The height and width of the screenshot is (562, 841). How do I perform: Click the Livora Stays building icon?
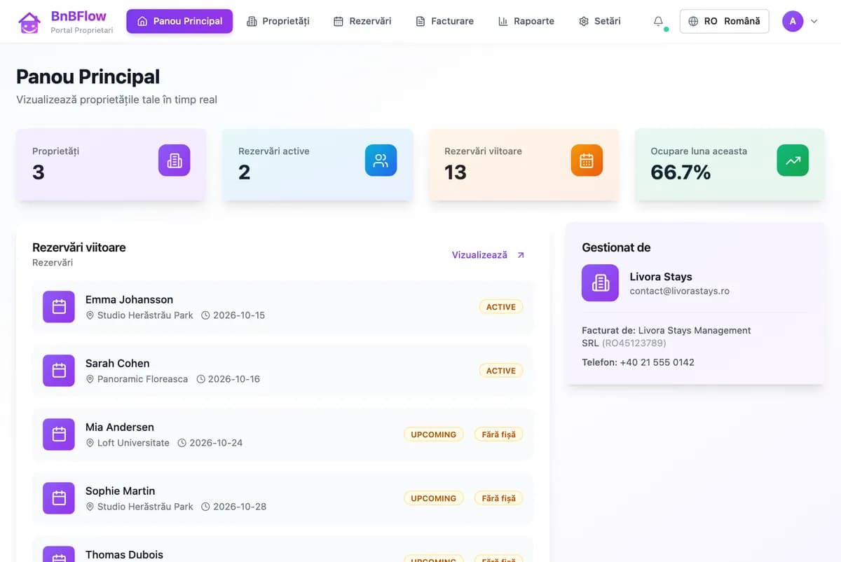pyautogui.click(x=600, y=283)
